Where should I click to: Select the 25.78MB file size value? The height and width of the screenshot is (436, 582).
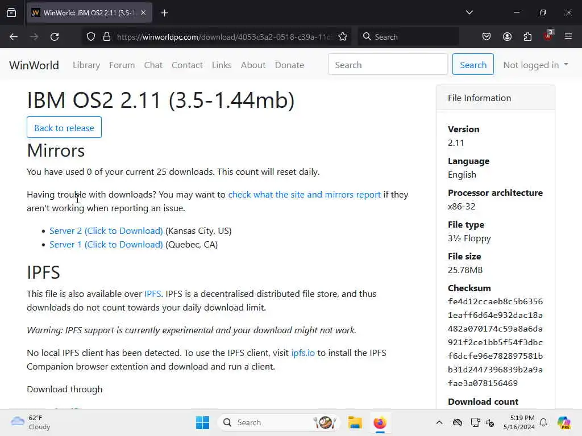click(x=465, y=270)
